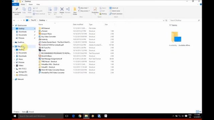Select the uTorrent shortcut
Screen dimensions: 214x120
coord(44,31)
